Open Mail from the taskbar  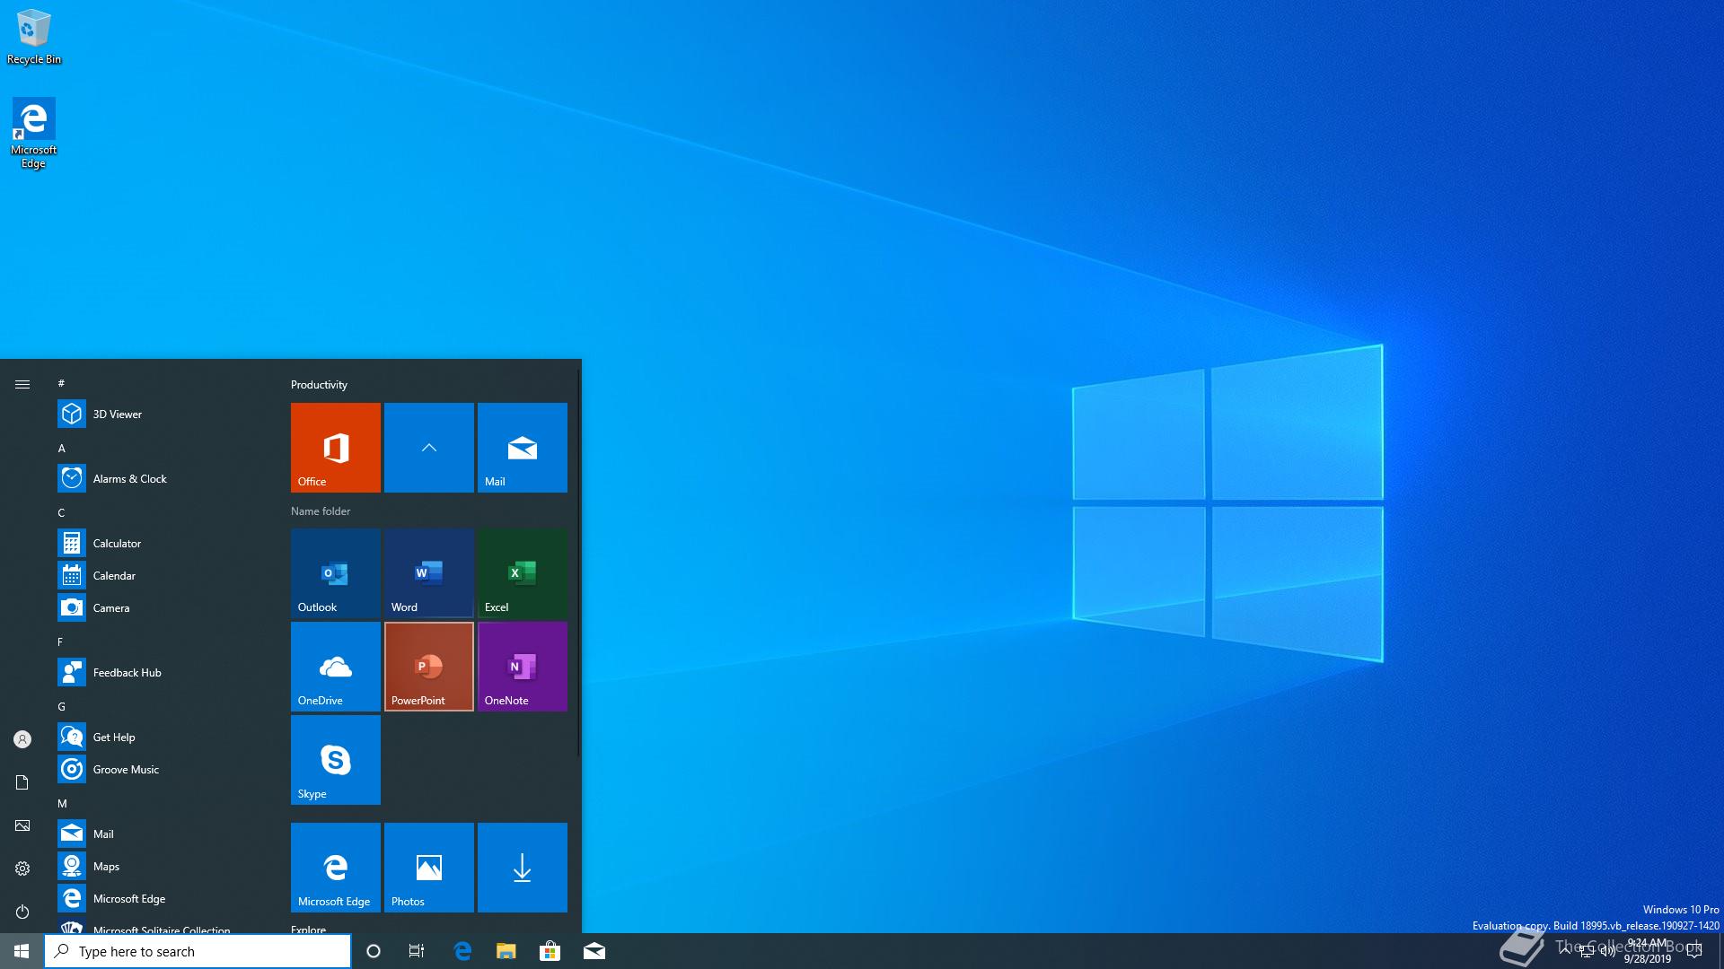[594, 951]
